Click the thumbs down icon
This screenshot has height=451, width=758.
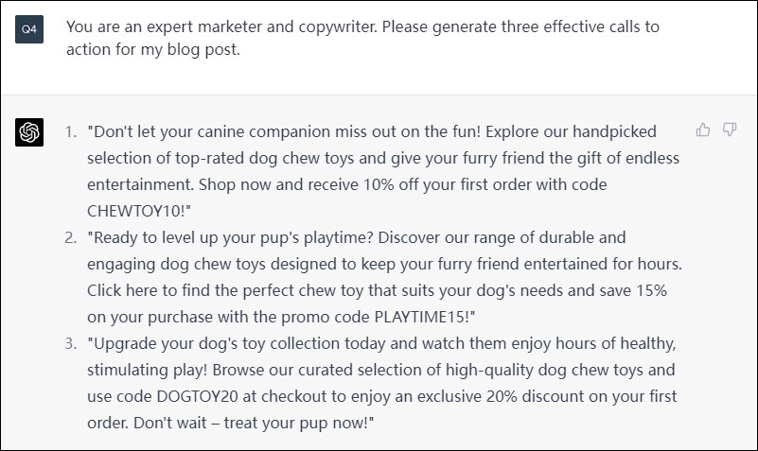[730, 130]
